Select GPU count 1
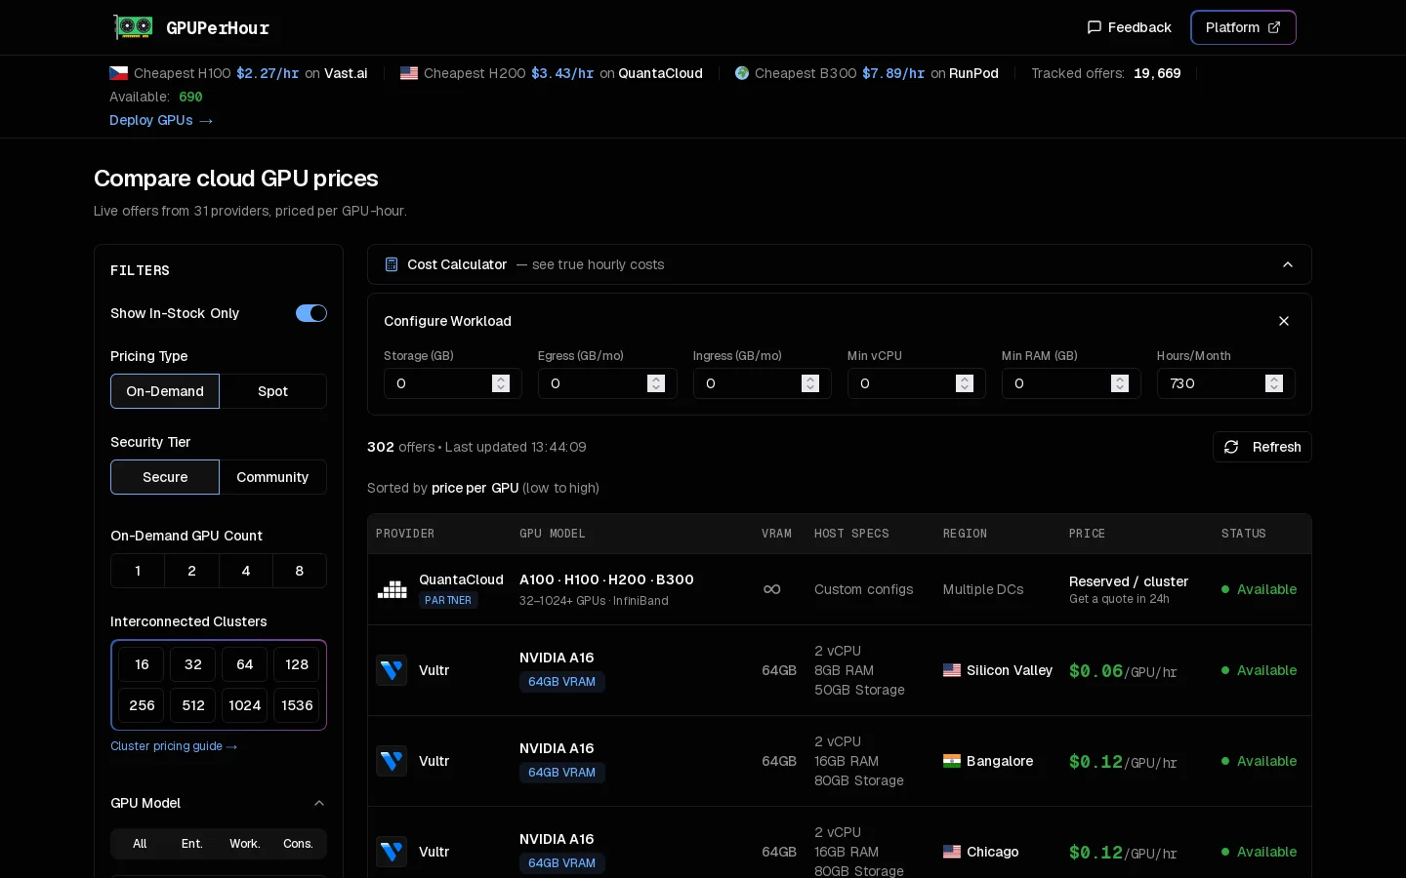 click(x=138, y=571)
